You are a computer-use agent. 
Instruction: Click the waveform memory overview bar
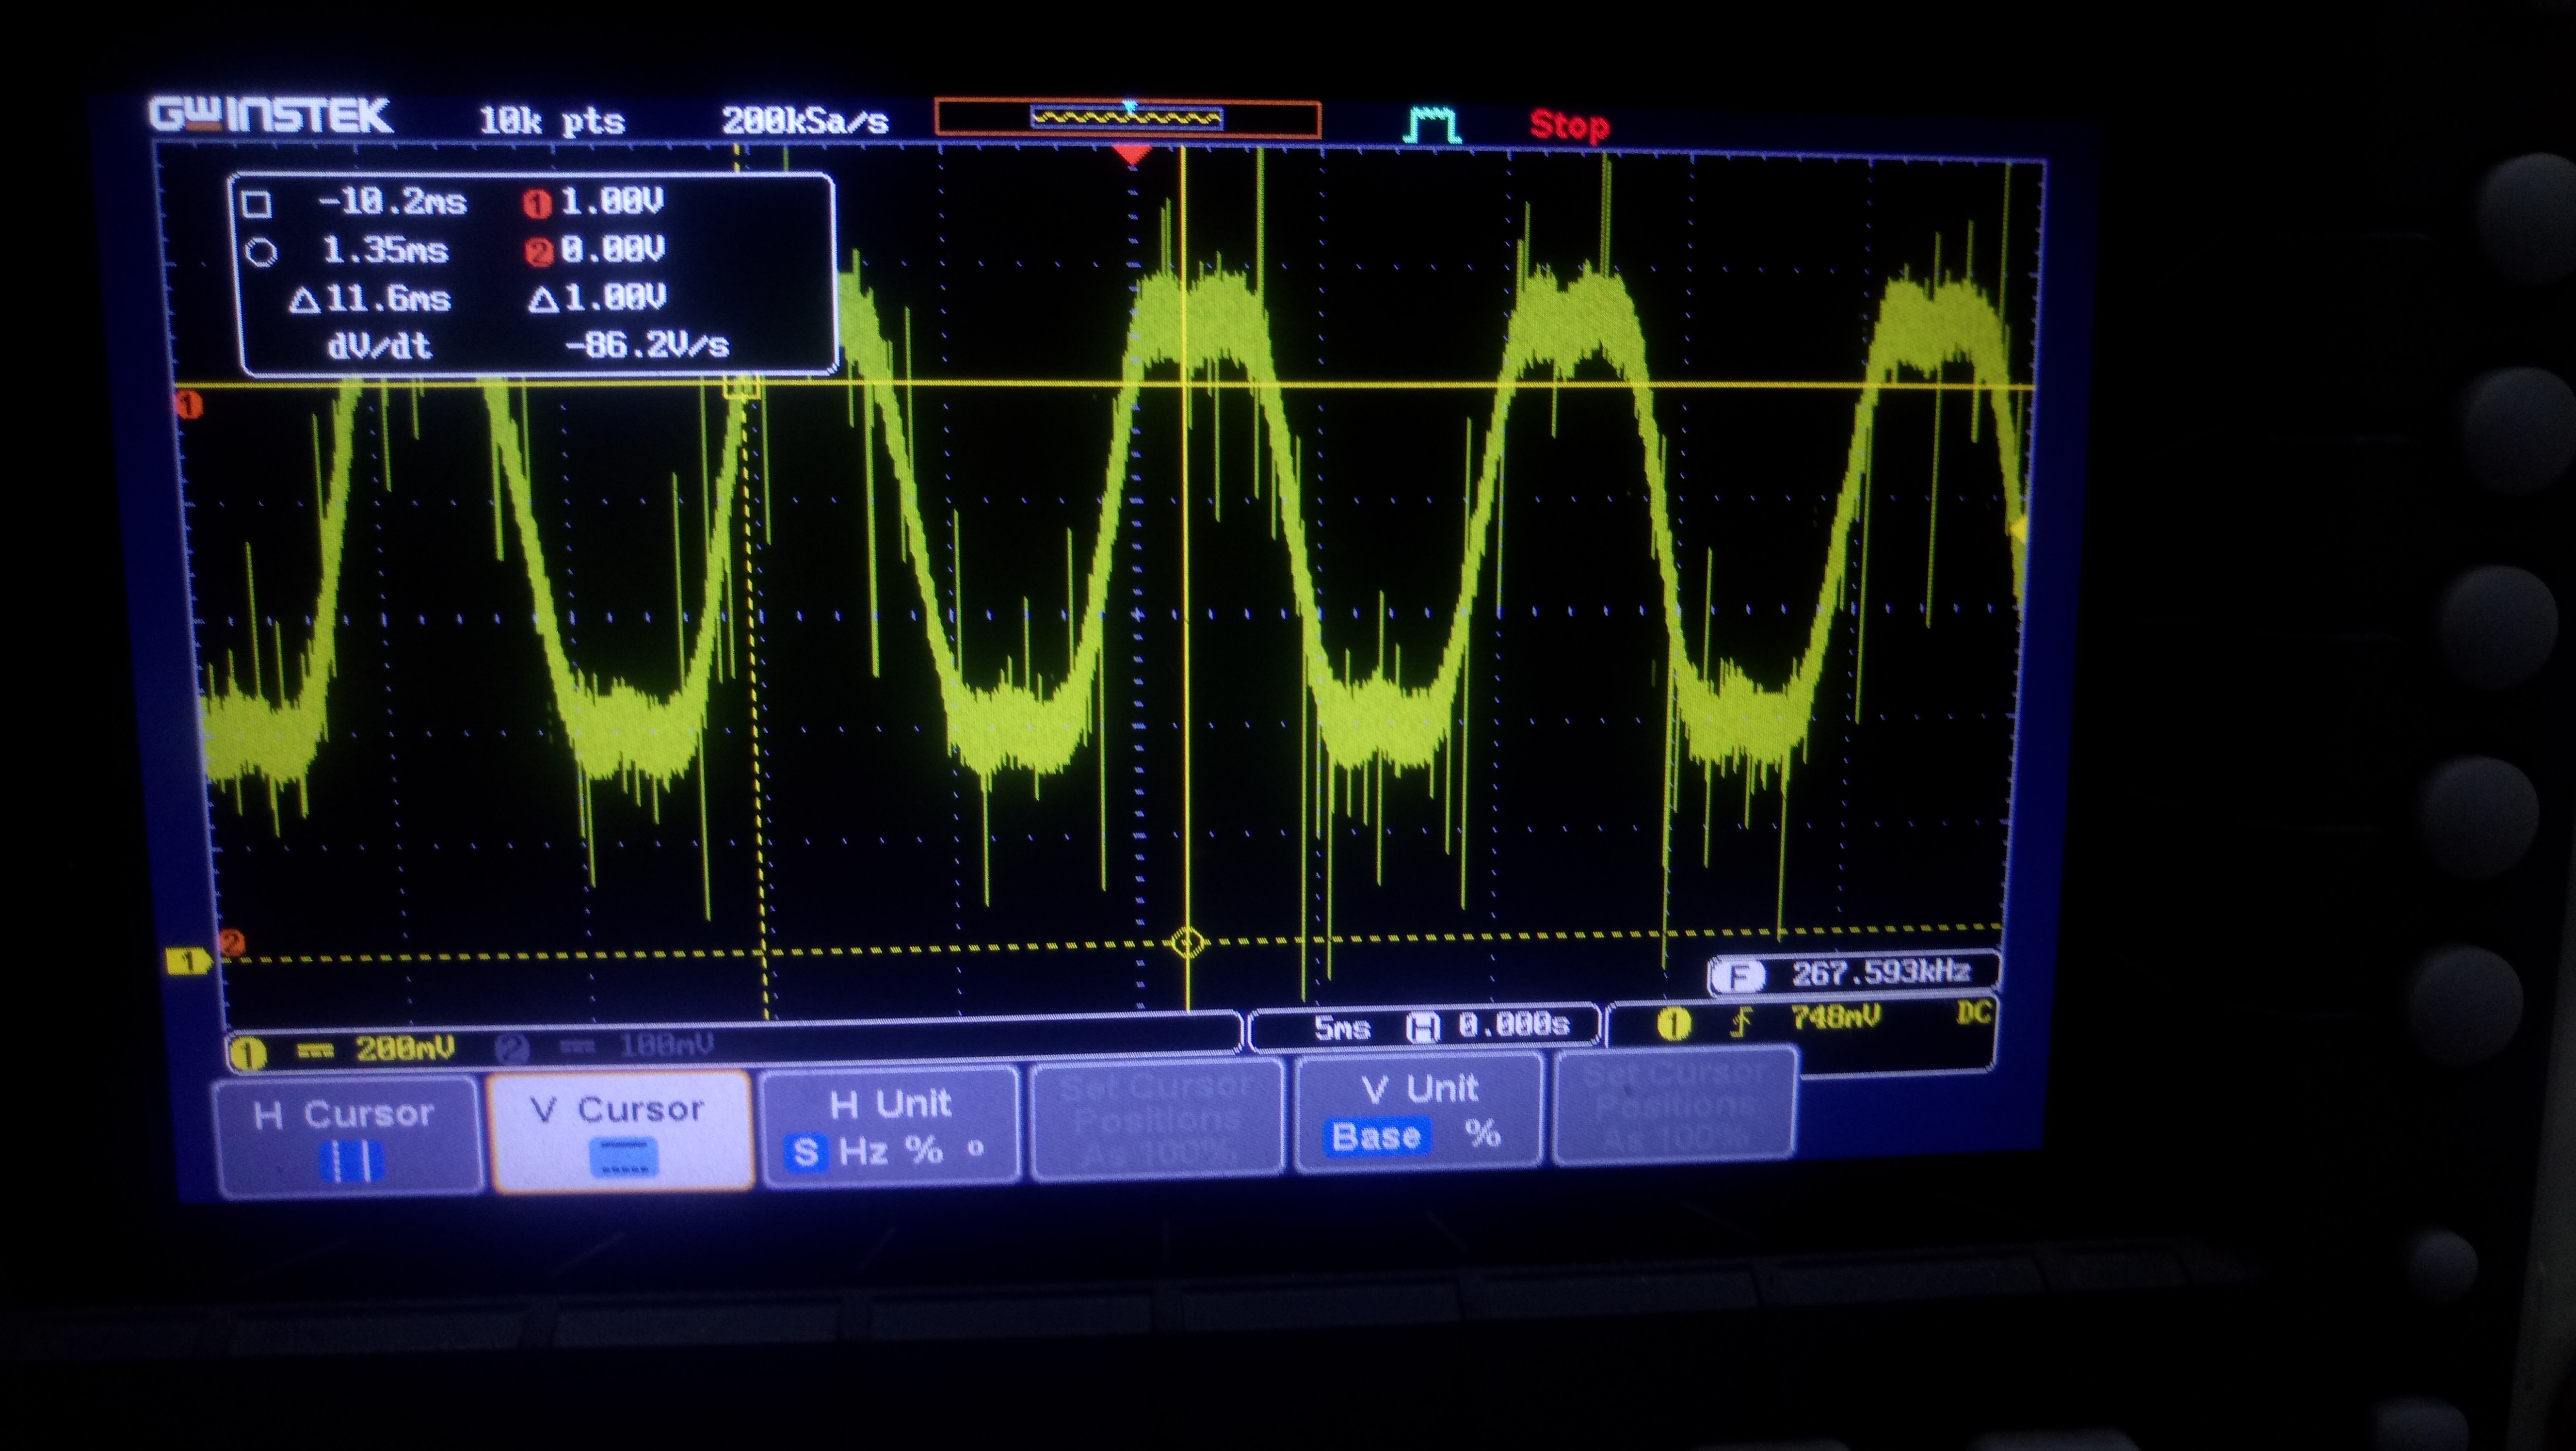point(1127,118)
